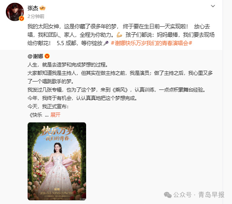This screenshot has width=232, height=204.
Task: Click the 2分钟前 timestamp
Action: (x=36, y=16)
